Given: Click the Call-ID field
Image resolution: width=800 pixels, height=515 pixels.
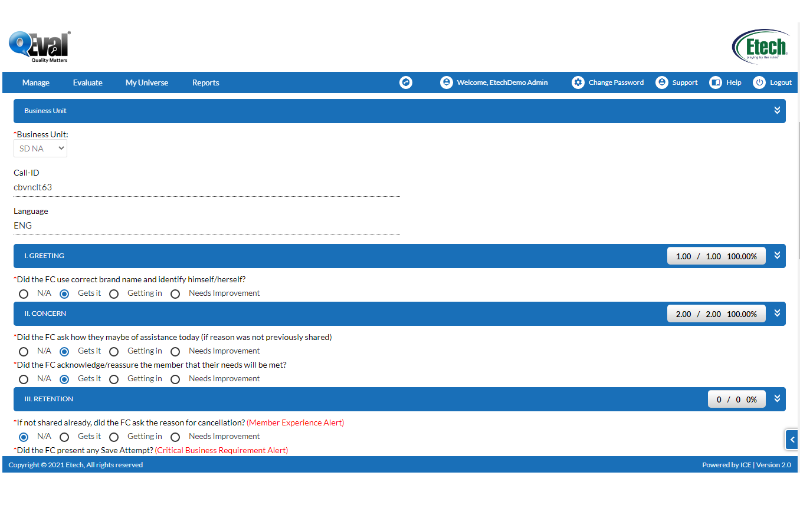Looking at the screenshot, I should click(206, 187).
